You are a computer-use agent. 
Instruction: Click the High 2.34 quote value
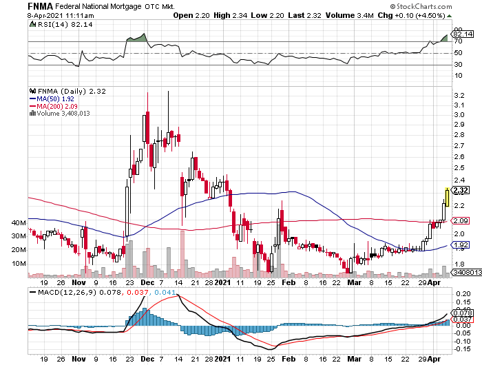[230, 15]
